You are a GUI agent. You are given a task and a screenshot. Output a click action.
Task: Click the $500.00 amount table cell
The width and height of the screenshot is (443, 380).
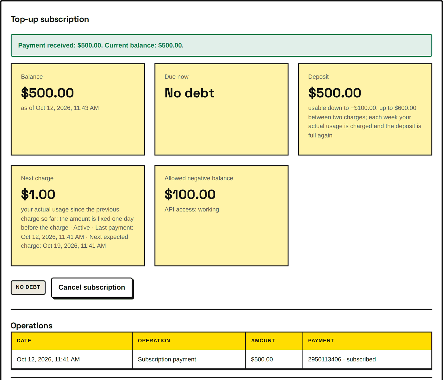click(x=274, y=359)
